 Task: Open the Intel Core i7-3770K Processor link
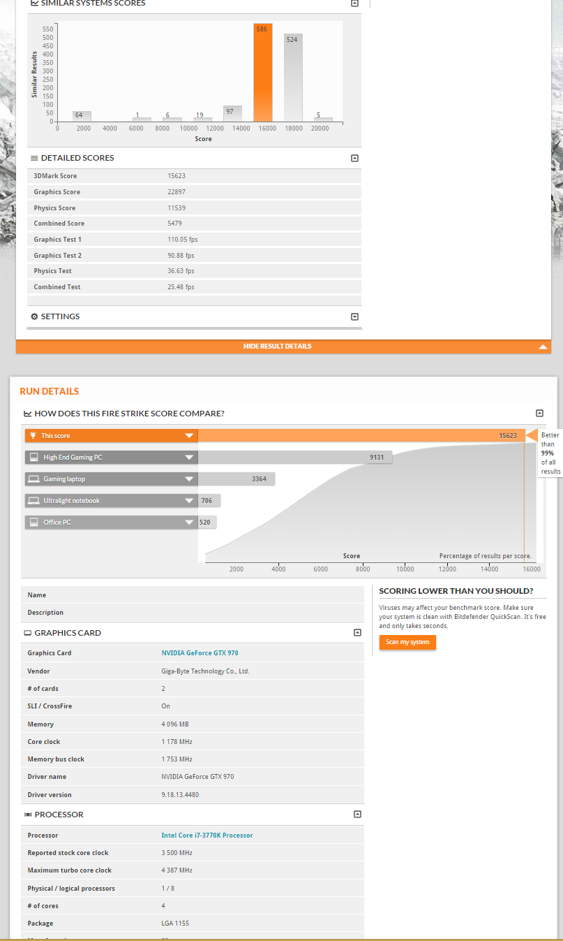pos(207,836)
